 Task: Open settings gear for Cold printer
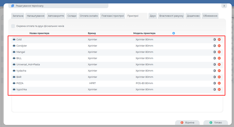click(214, 40)
